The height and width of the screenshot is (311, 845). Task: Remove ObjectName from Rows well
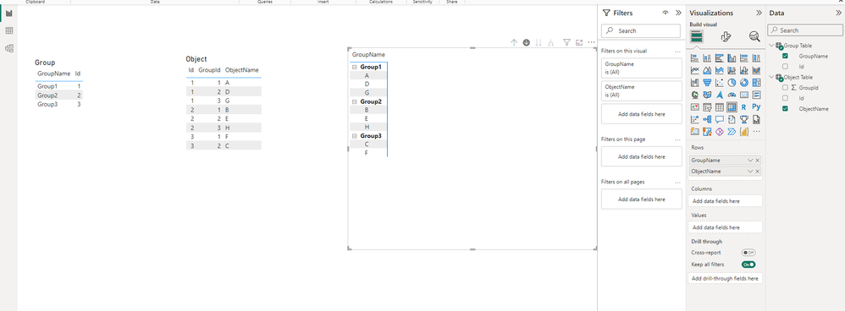[757, 171]
